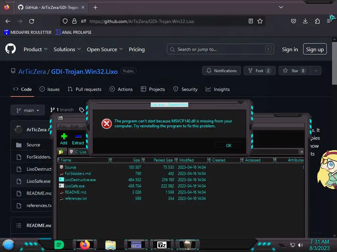Sort 7-Zip list by Modified column

click(x=193, y=160)
